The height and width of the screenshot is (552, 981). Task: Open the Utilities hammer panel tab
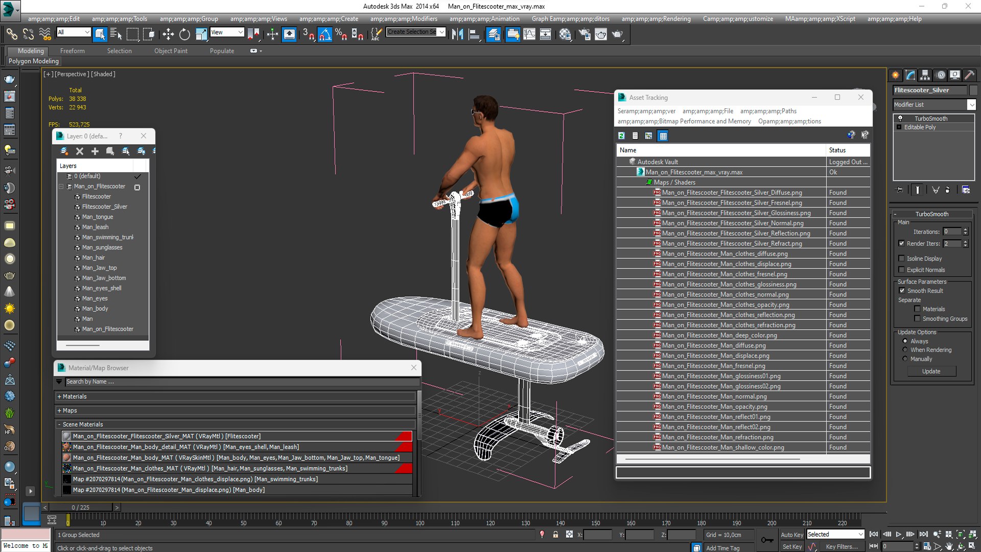pyautogui.click(x=970, y=75)
